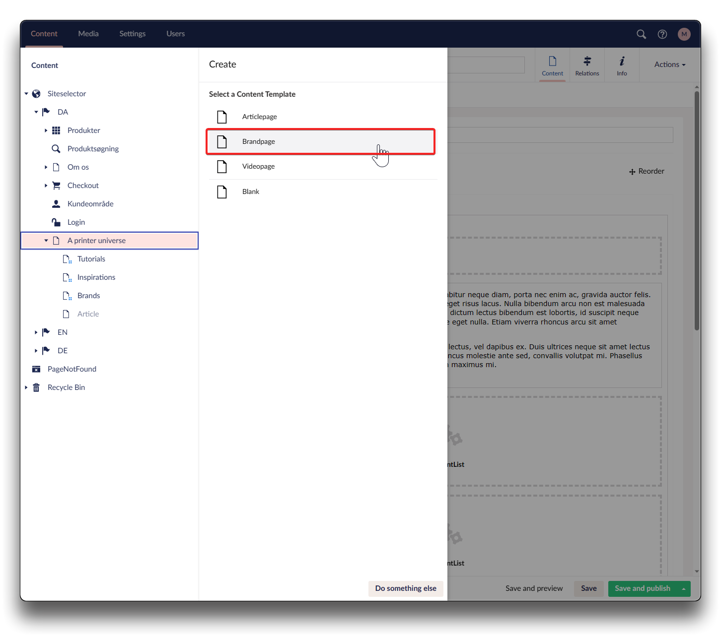Open Save and publish arrow options
721x637 pixels.
684,589
